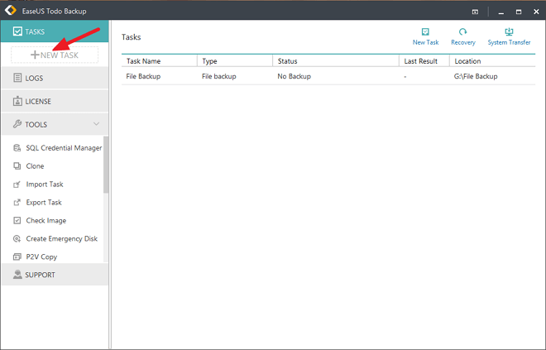
Task: Sort table by Type column header
Action: point(235,61)
